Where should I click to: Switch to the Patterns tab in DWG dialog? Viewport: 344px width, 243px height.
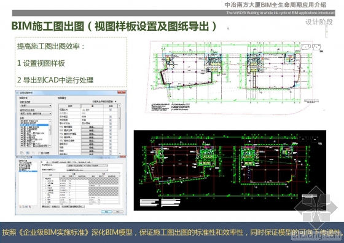55,162
